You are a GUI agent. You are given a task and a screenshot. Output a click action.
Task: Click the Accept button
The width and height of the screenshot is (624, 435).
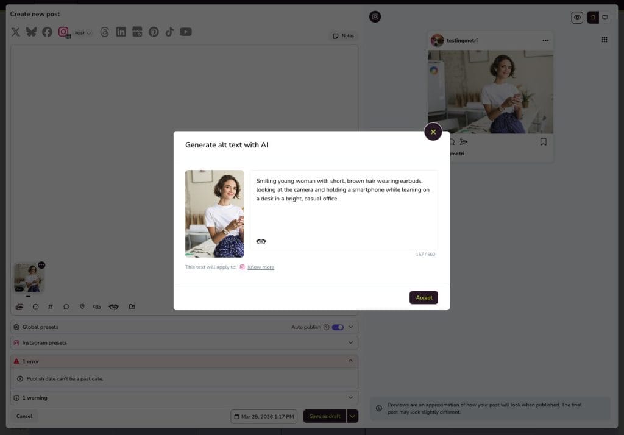(424, 298)
